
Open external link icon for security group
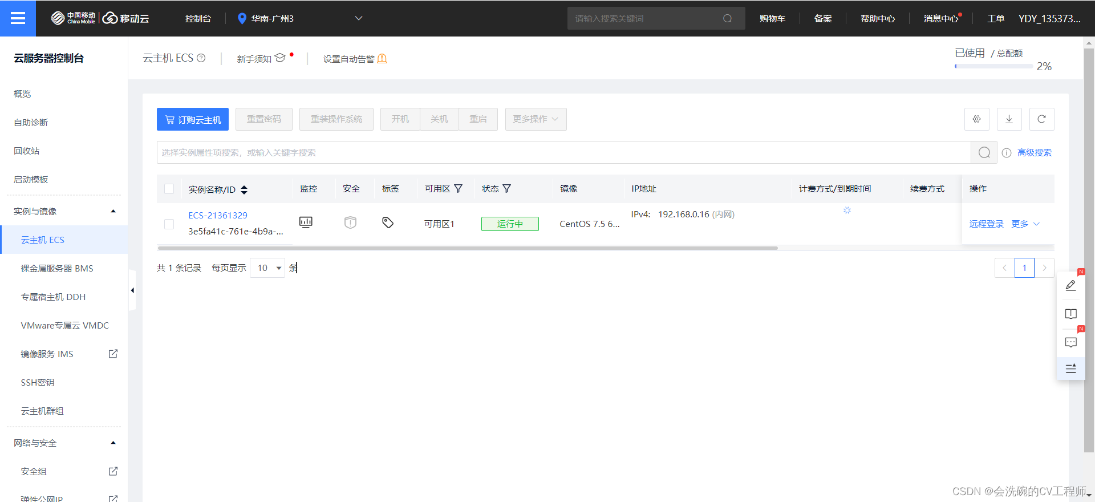click(113, 471)
